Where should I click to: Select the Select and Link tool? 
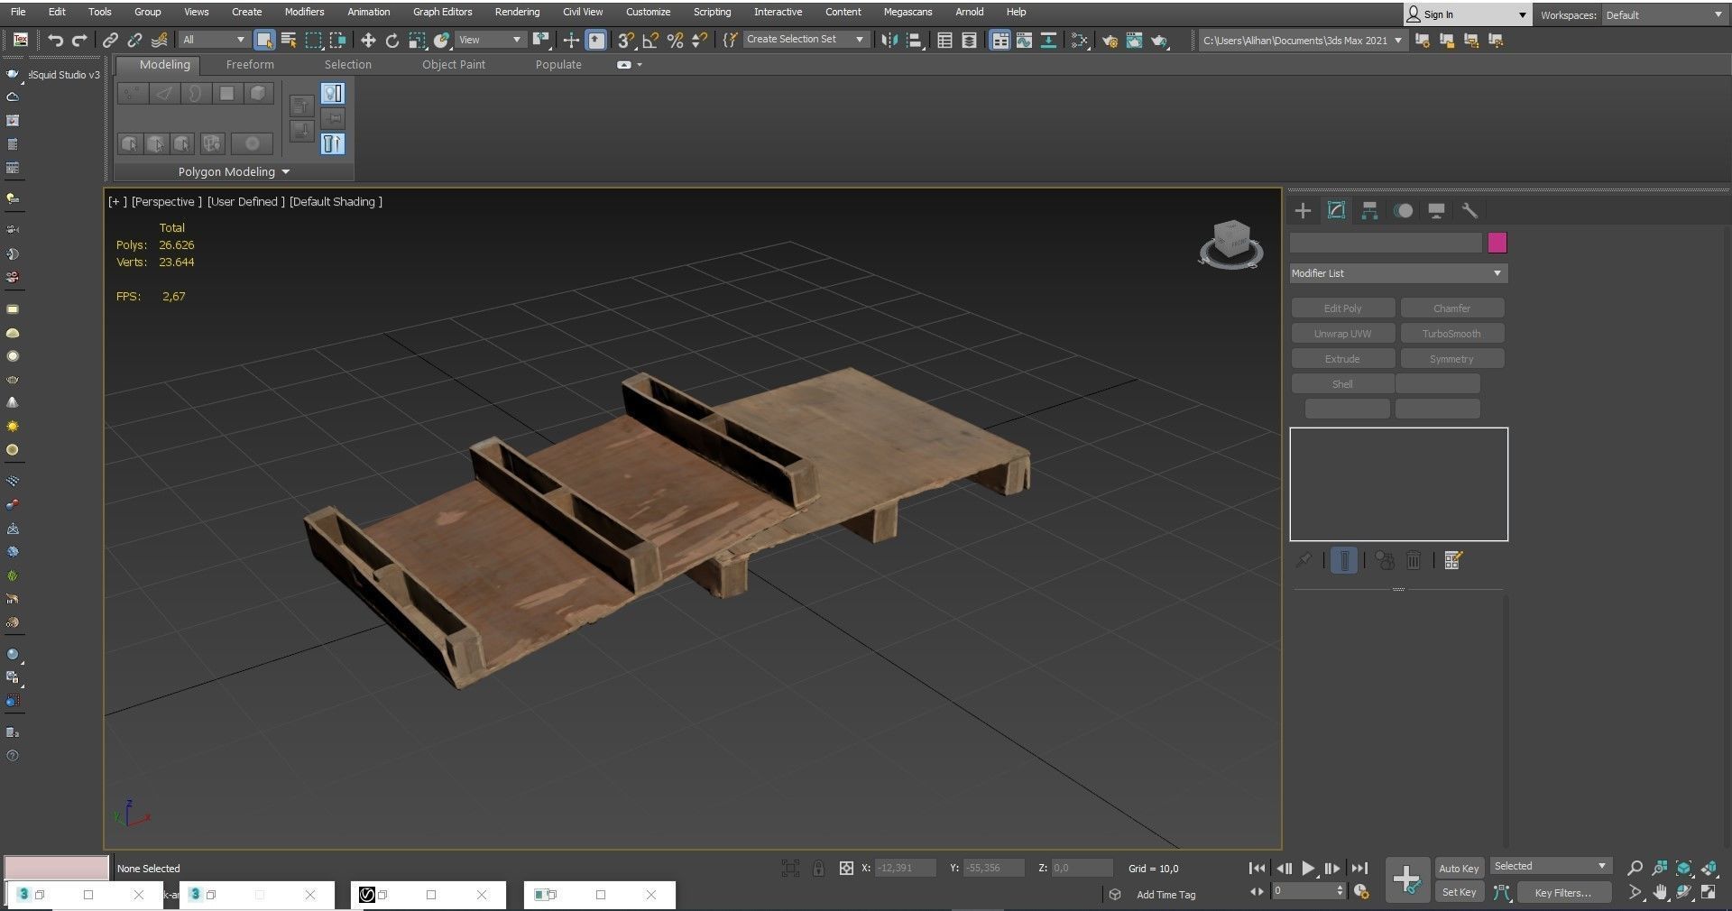110,40
